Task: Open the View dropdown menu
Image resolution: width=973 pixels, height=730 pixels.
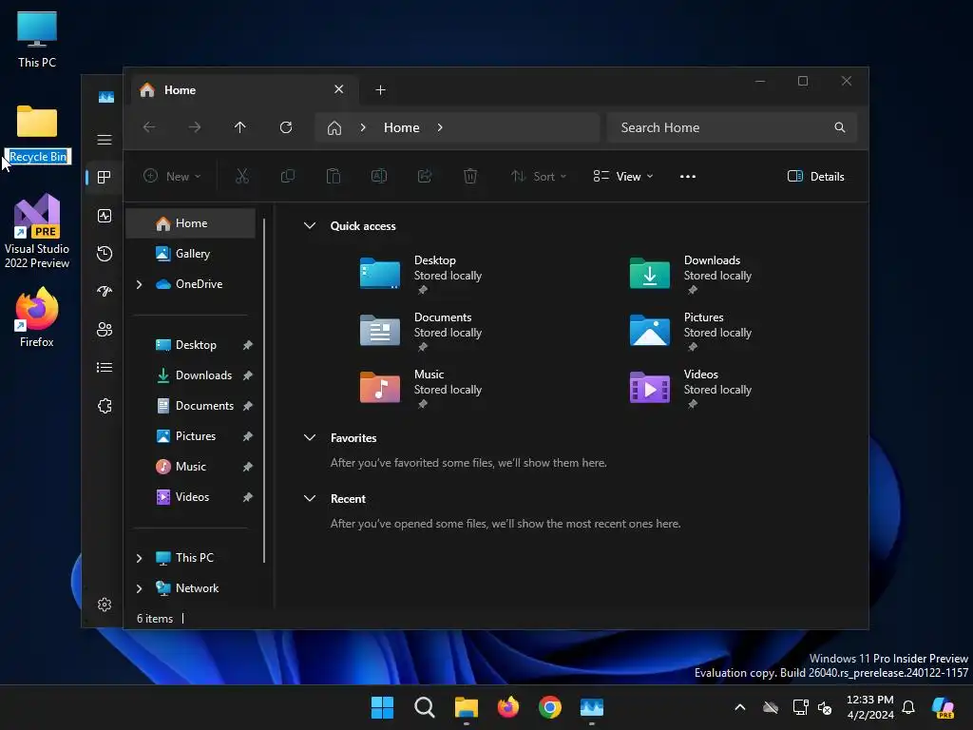Action: tap(623, 176)
